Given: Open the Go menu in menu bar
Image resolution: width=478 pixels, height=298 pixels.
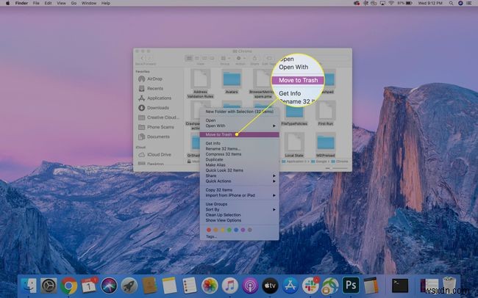Looking at the screenshot, I should coord(74,3).
